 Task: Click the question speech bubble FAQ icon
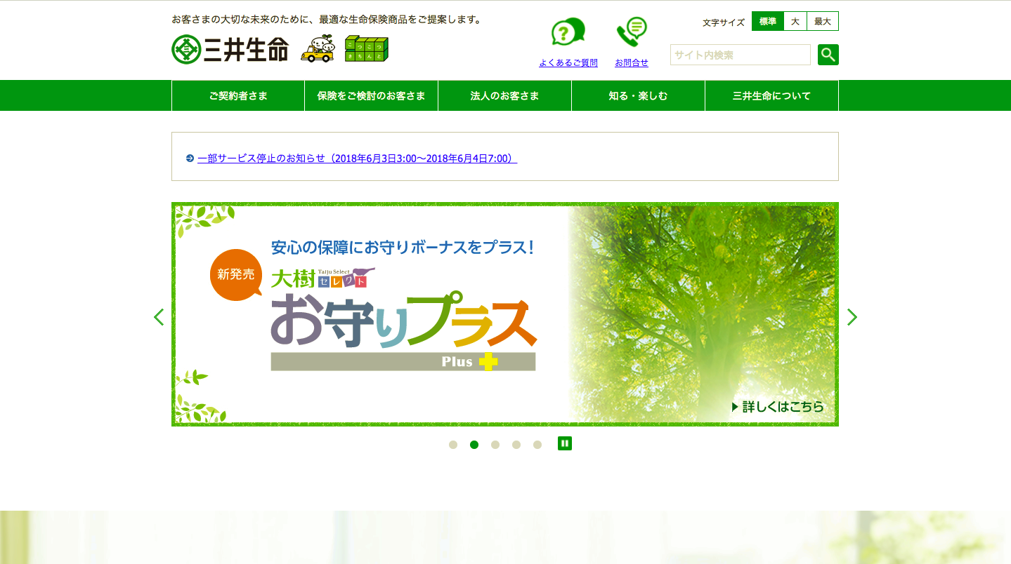(568, 32)
